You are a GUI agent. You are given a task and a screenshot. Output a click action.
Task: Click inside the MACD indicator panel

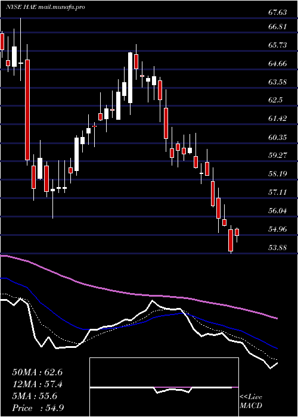[164, 387]
